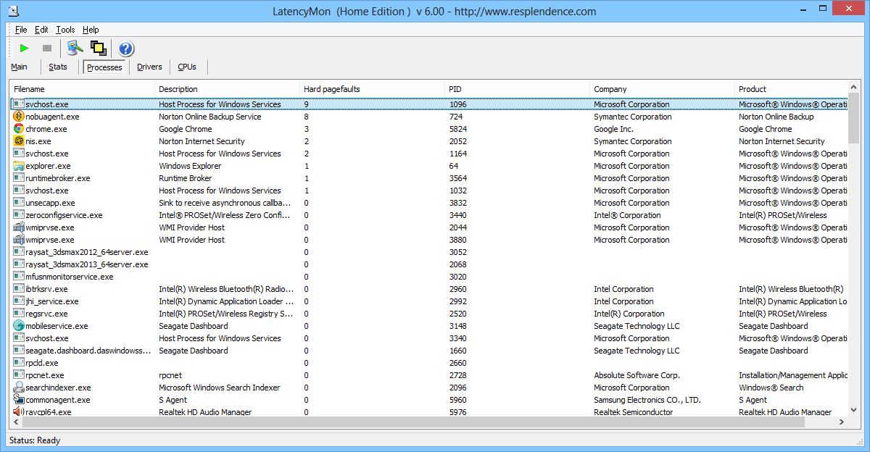Sort by the Filename column header
The image size is (870, 452).
point(83,89)
